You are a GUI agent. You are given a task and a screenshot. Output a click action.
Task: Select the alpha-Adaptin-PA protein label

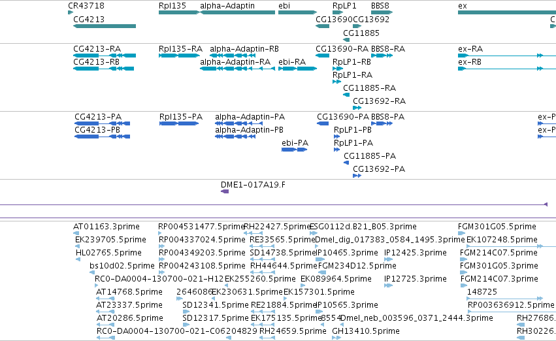point(250,117)
